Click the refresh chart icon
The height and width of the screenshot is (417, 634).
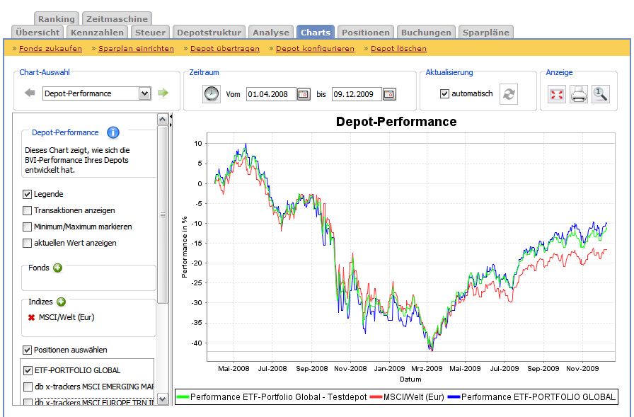pyautogui.click(x=508, y=94)
